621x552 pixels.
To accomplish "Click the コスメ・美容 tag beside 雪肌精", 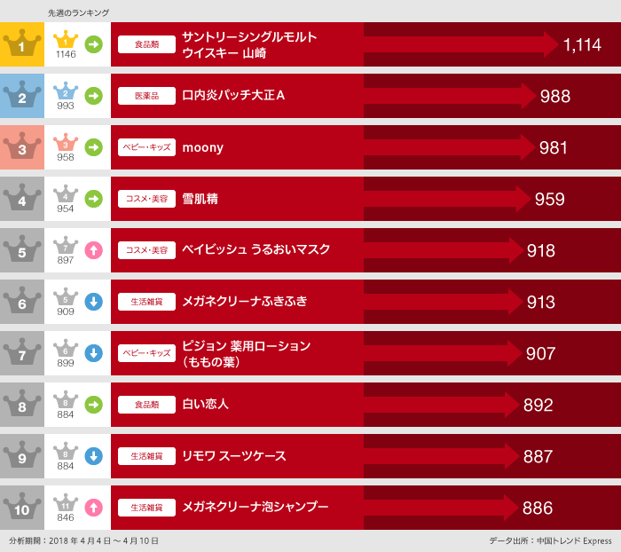I will click(x=146, y=199).
